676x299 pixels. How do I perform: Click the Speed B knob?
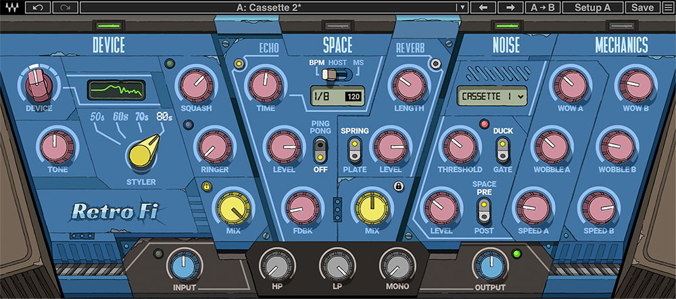[x=599, y=209]
